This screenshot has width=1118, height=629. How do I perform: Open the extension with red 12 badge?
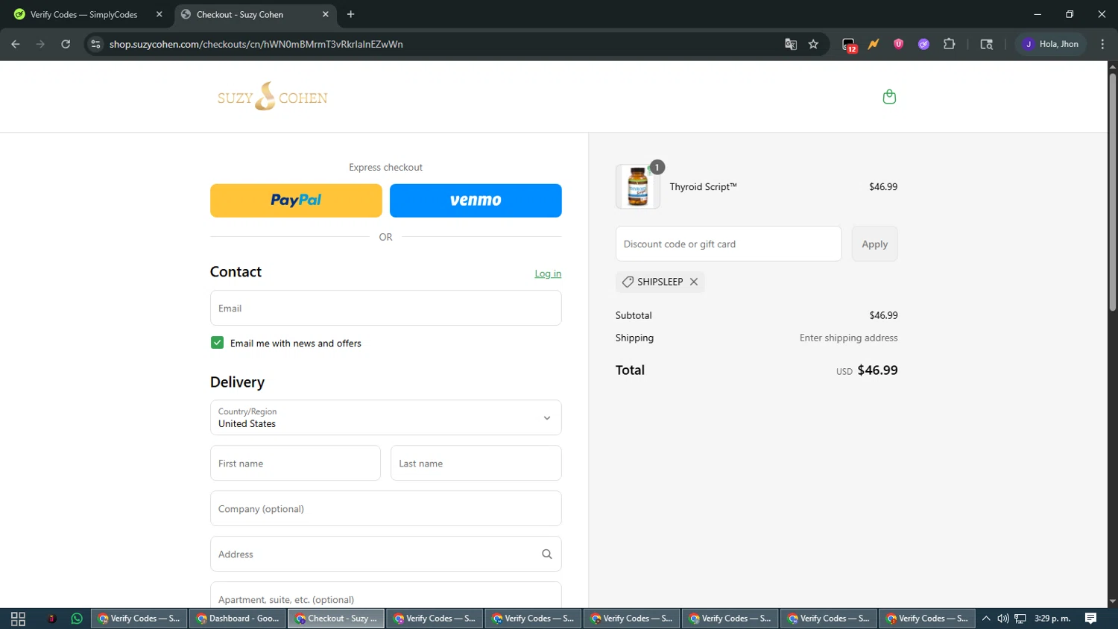click(849, 45)
